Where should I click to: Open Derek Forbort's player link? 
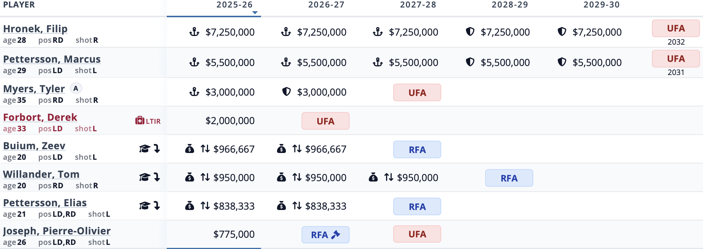tap(40, 117)
